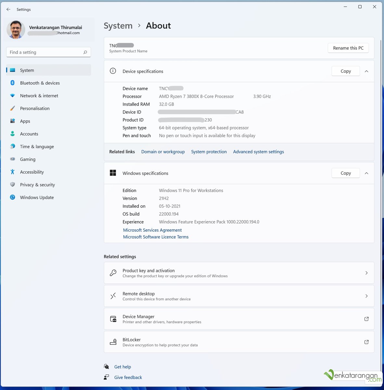Click the Network wifi icon in sidebar
The image size is (384, 390).
point(13,96)
